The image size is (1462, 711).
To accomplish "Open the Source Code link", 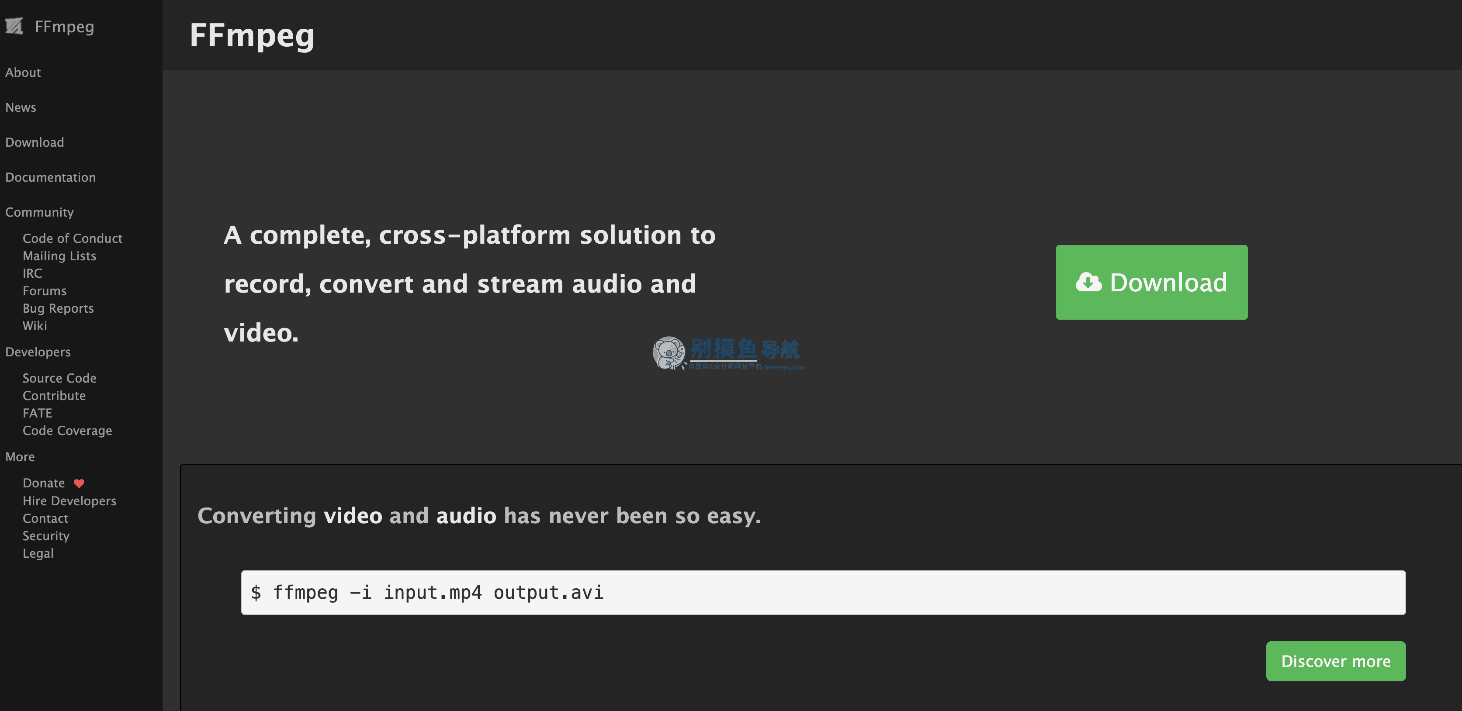I will tap(59, 378).
